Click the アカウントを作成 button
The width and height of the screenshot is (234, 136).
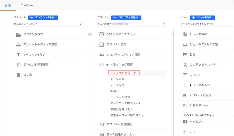43,18
